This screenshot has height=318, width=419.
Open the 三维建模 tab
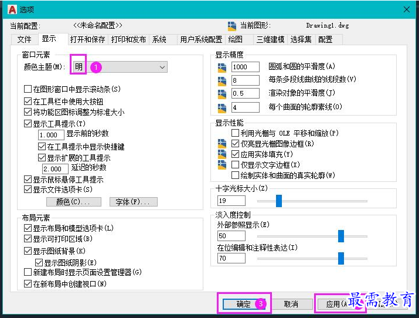270,39
